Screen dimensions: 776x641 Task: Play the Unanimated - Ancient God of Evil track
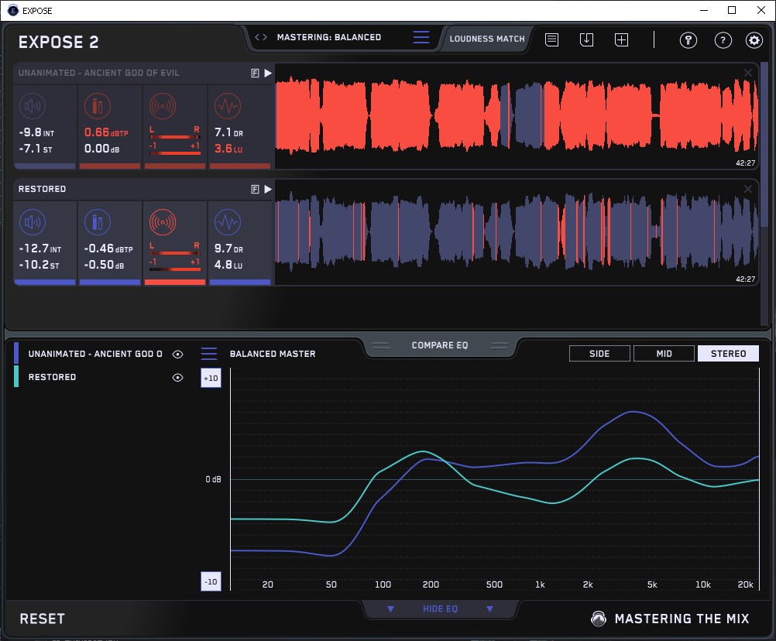[268, 73]
